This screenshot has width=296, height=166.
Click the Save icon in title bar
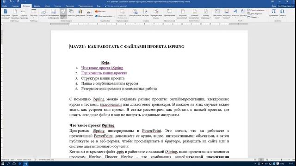[x=4, y=1]
